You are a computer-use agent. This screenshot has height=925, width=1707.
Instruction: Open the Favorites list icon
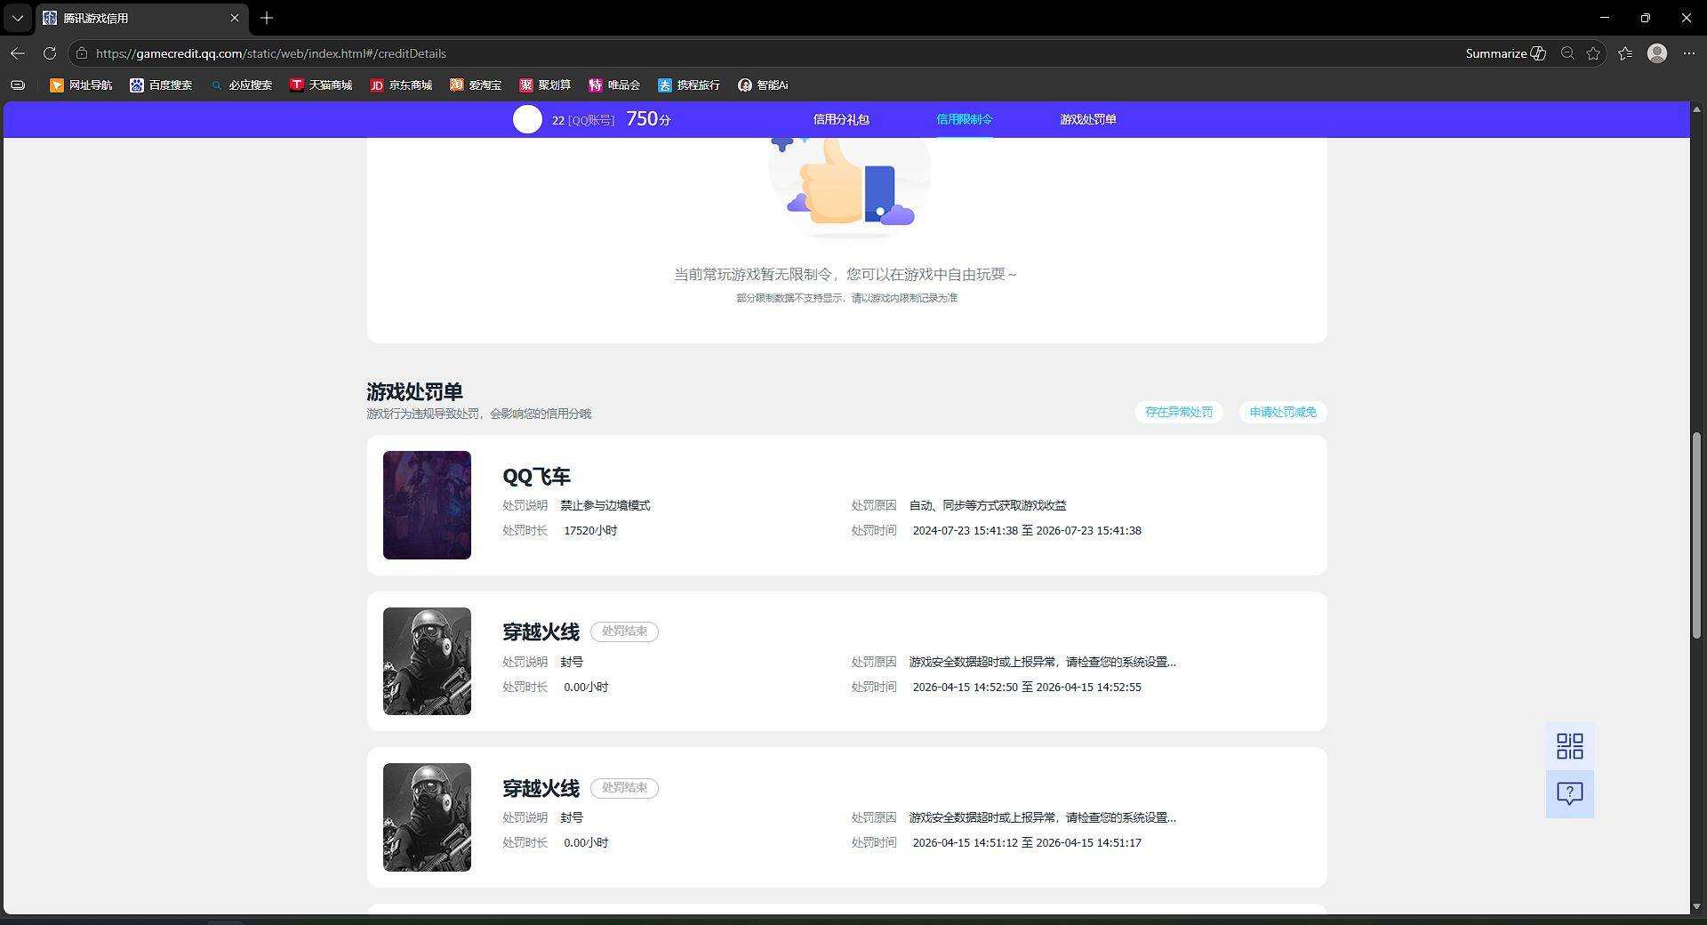point(1625,53)
